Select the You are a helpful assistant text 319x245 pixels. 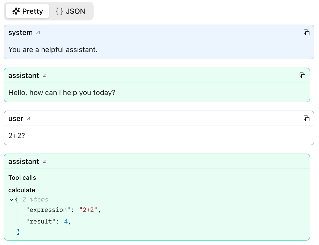click(53, 49)
